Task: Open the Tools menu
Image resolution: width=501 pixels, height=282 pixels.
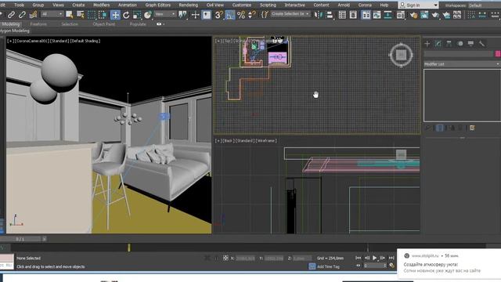Action: 19,5
